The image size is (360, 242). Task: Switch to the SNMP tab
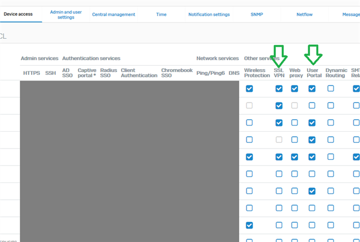point(256,15)
